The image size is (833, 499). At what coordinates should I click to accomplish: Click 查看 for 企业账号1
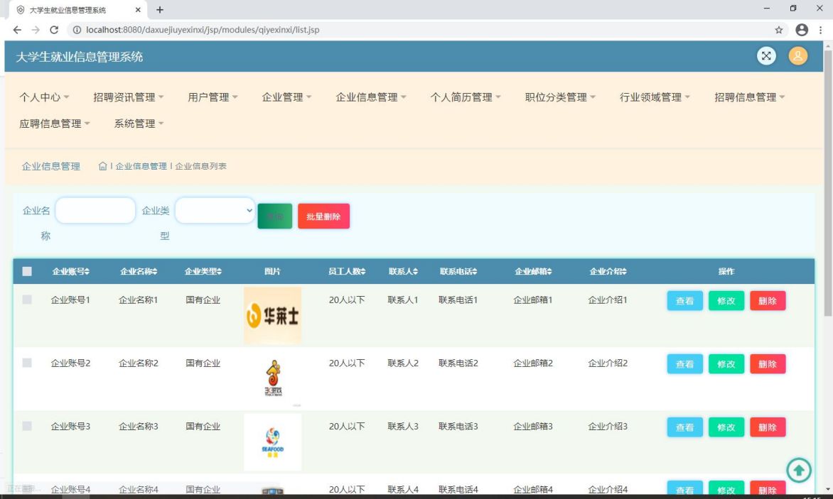pos(684,301)
